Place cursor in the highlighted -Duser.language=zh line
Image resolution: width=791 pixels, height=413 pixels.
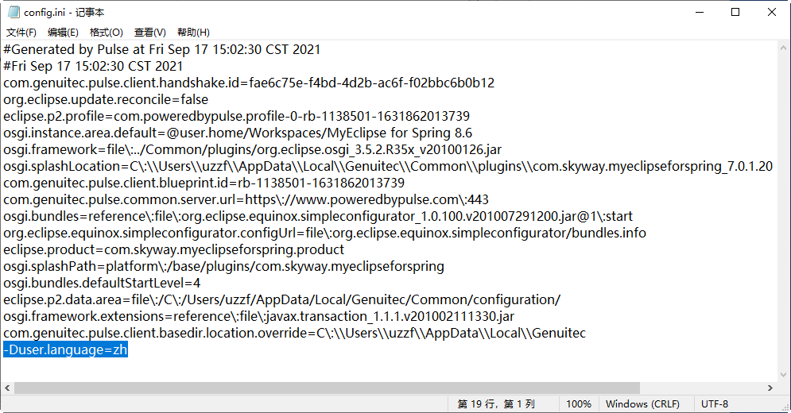[x=65, y=349]
